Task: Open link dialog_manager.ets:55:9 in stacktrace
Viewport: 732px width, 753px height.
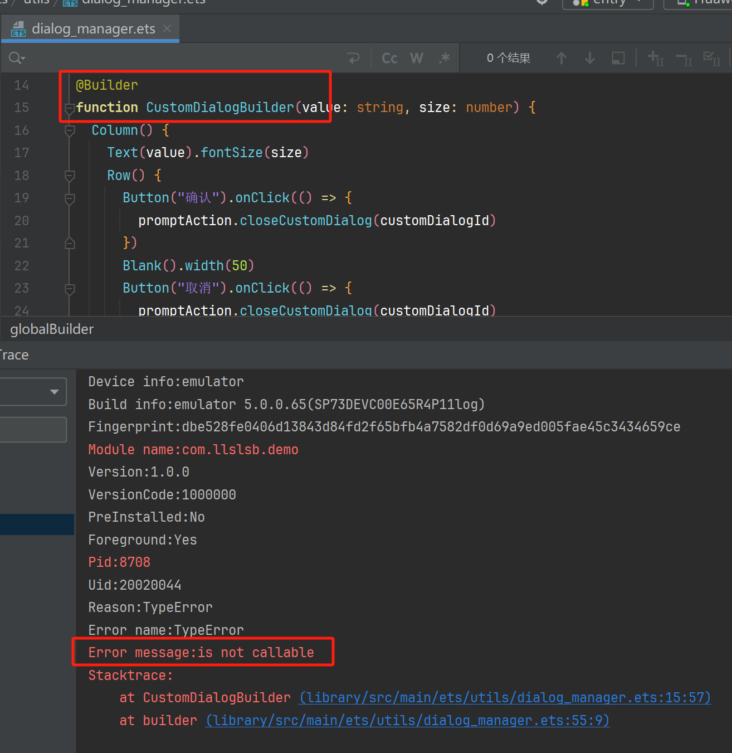Action: [x=408, y=721]
